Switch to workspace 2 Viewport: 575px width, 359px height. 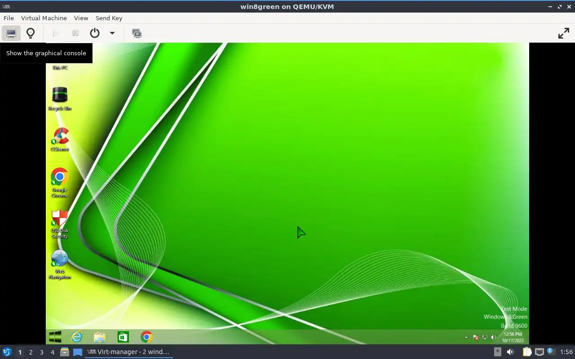click(31, 352)
